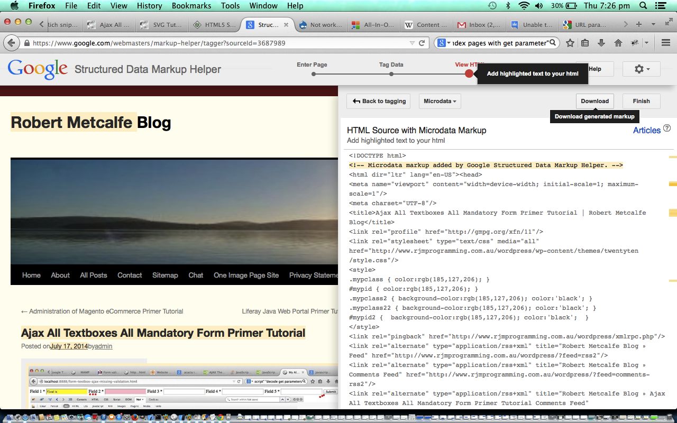Click the Enter Page step marker
The width and height of the screenshot is (677, 423).
pos(314,74)
